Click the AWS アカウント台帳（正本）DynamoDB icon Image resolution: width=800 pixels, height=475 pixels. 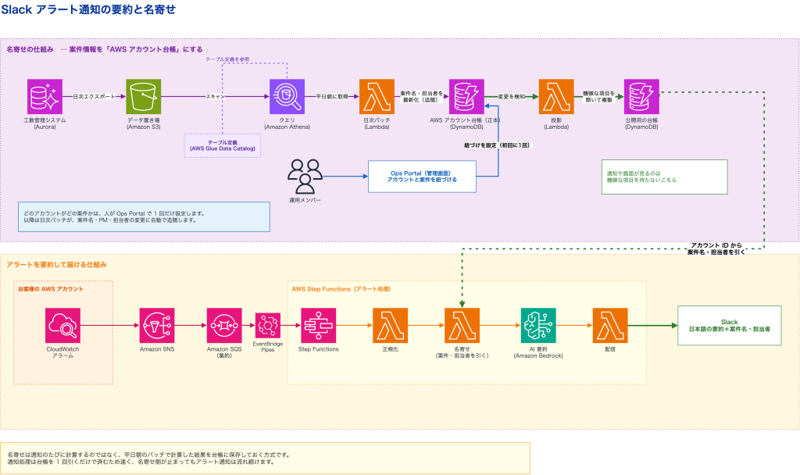[x=467, y=96]
